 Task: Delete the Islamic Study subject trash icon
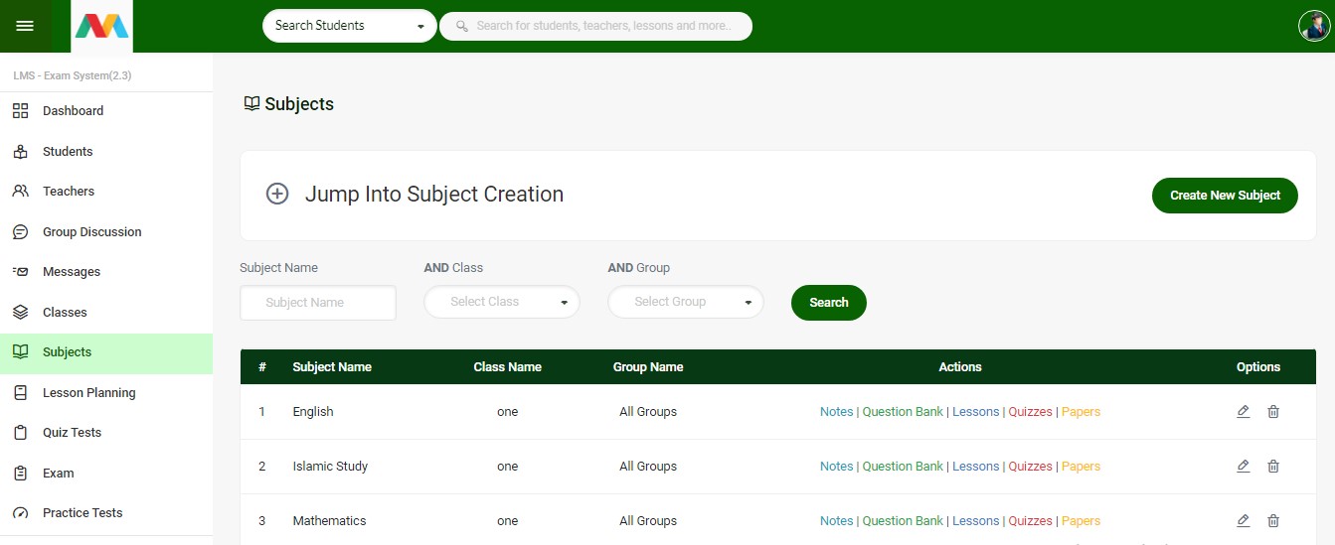click(1273, 467)
